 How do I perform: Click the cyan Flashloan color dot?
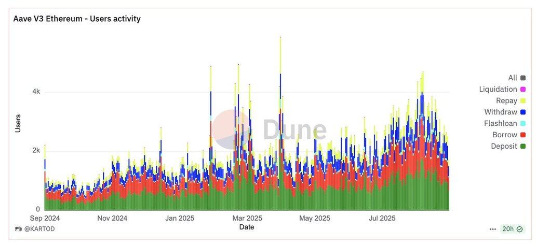pos(523,124)
